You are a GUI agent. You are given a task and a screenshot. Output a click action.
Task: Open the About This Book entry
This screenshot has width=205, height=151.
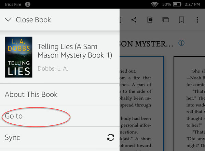tap(31, 94)
